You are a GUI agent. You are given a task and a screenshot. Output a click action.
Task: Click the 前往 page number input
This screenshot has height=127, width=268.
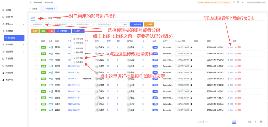click(256, 122)
